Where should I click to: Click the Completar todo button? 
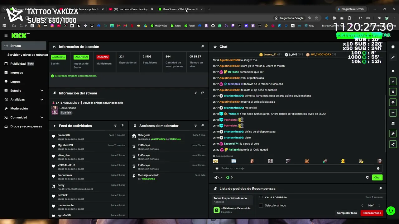[x=347, y=213]
